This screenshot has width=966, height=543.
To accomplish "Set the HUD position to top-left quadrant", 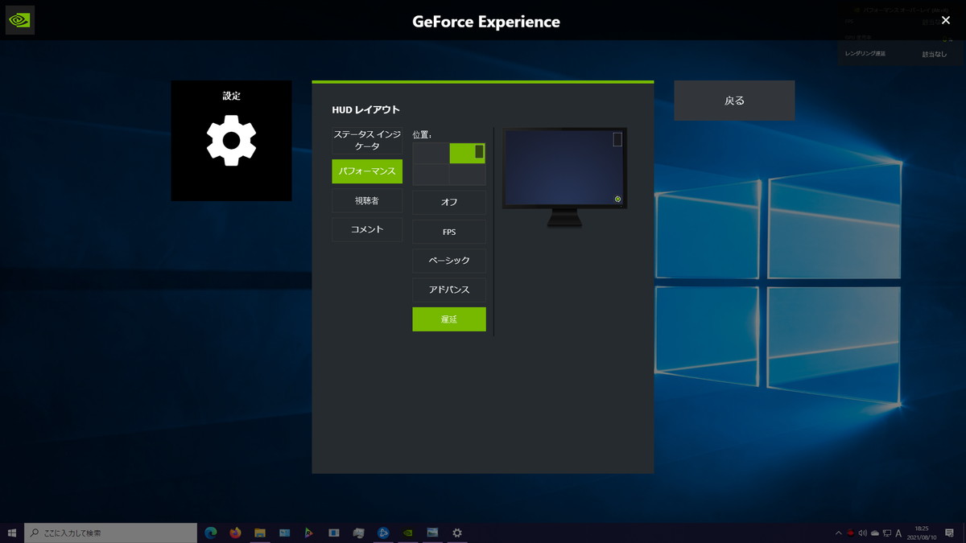I will pyautogui.click(x=431, y=153).
